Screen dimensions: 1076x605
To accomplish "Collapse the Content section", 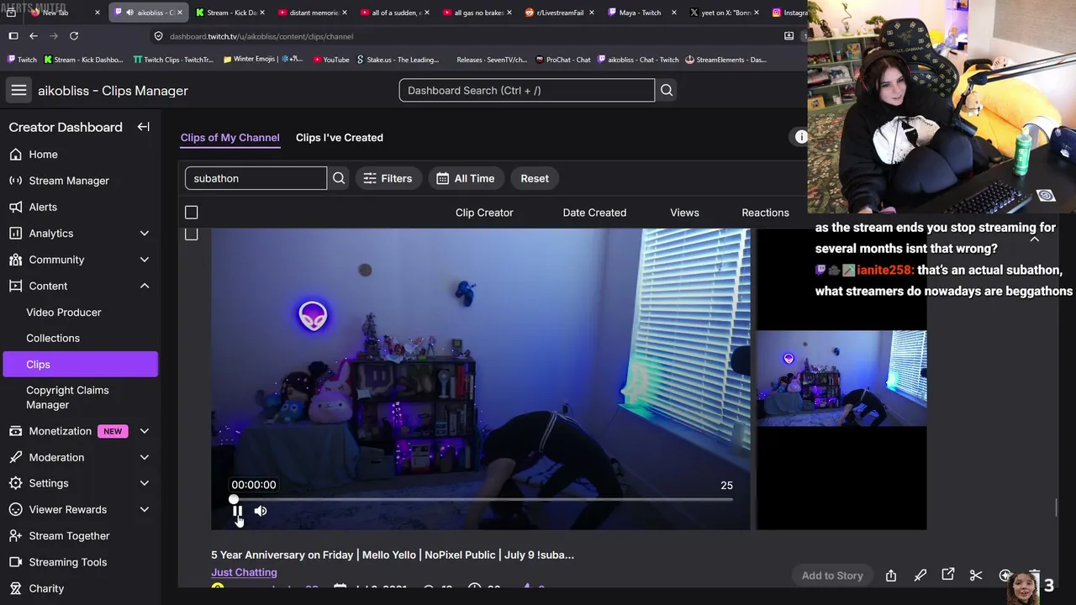I will coord(144,286).
